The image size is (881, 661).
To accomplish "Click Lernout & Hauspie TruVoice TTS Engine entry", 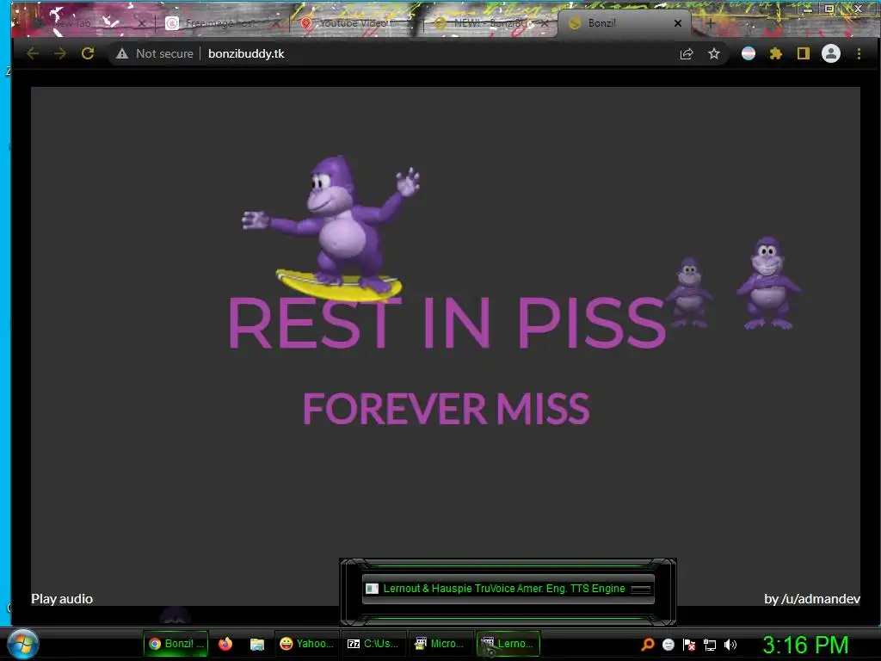I will tap(508, 589).
